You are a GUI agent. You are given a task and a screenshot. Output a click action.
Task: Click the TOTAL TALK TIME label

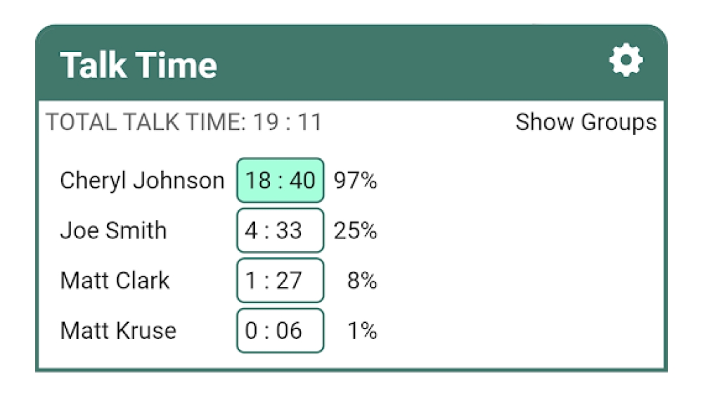pos(146,122)
